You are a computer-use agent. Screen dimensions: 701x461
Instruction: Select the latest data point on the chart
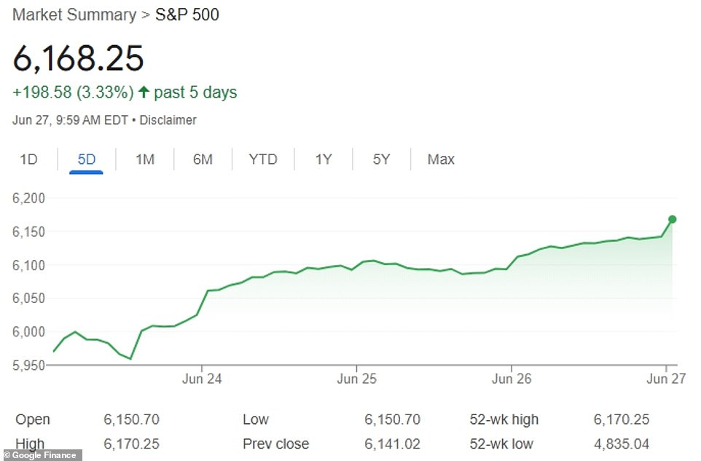coord(672,218)
